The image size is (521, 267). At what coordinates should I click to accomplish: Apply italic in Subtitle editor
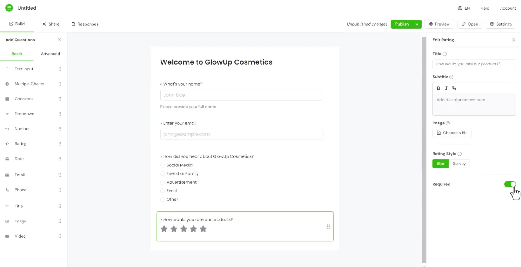pyautogui.click(x=446, y=88)
